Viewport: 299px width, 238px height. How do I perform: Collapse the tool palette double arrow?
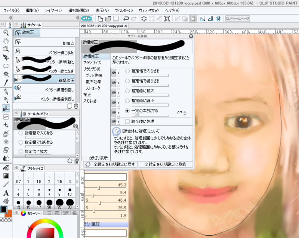pyautogui.click(x=10, y=18)
